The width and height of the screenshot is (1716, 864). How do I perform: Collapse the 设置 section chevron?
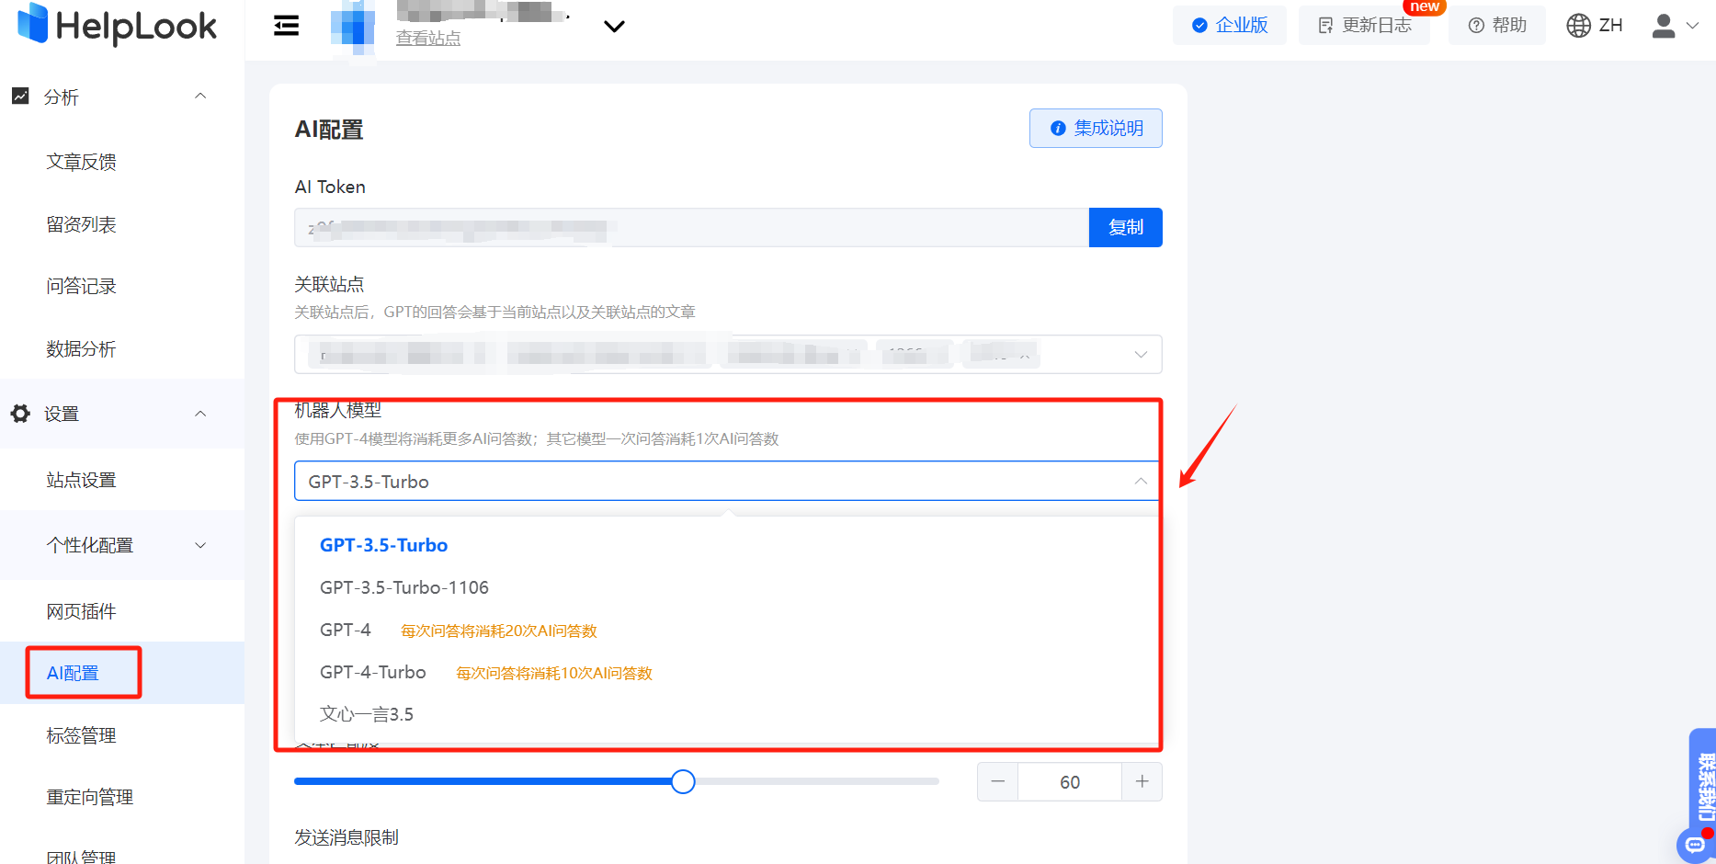click(200, 414)
